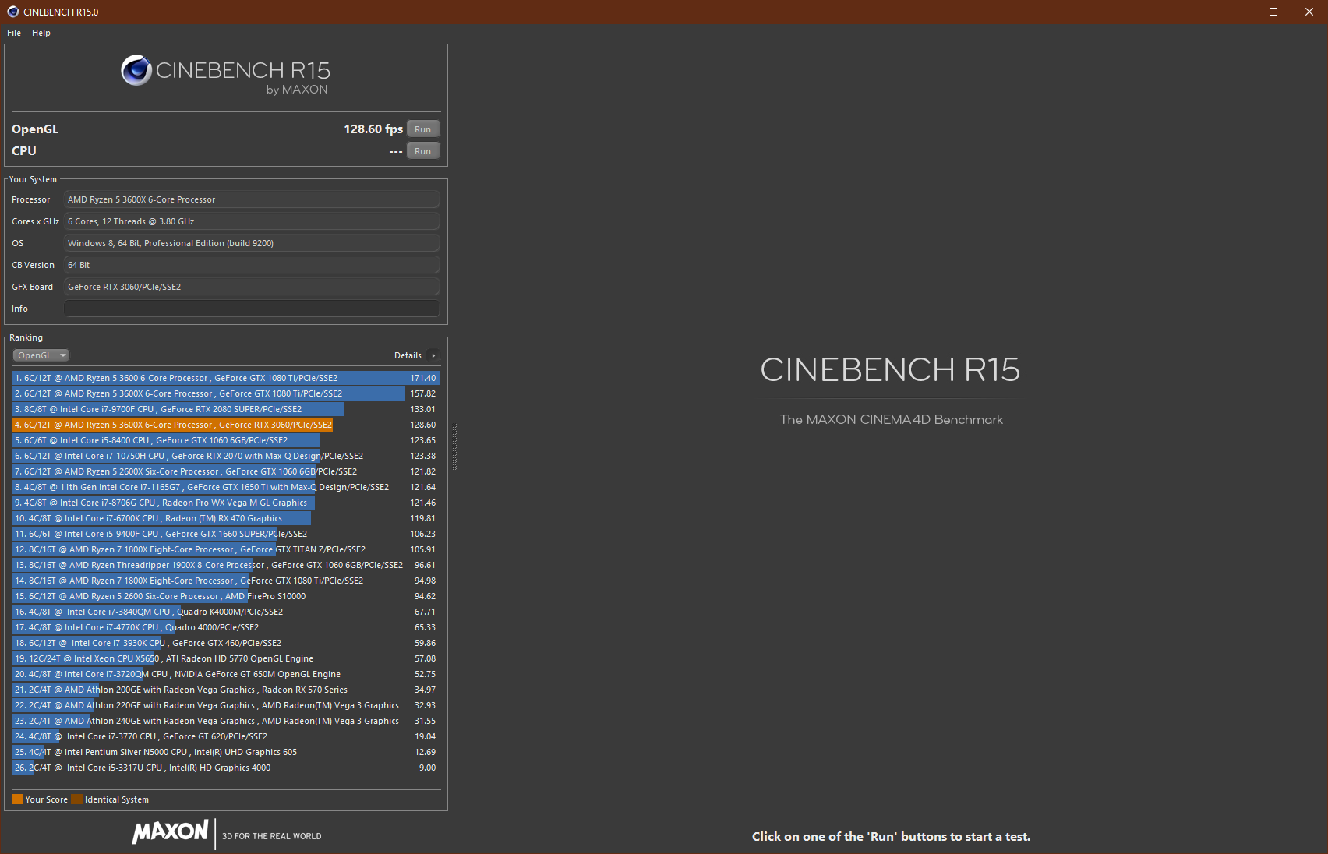Run the CPU benchmark test
The image size is (1328, 854).
[423, 151]
